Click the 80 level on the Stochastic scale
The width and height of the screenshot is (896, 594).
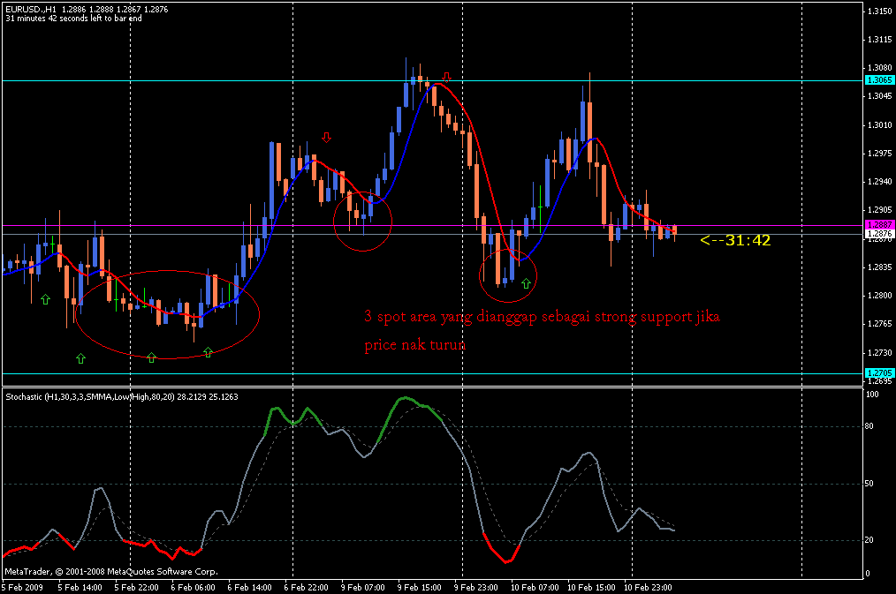869,426
